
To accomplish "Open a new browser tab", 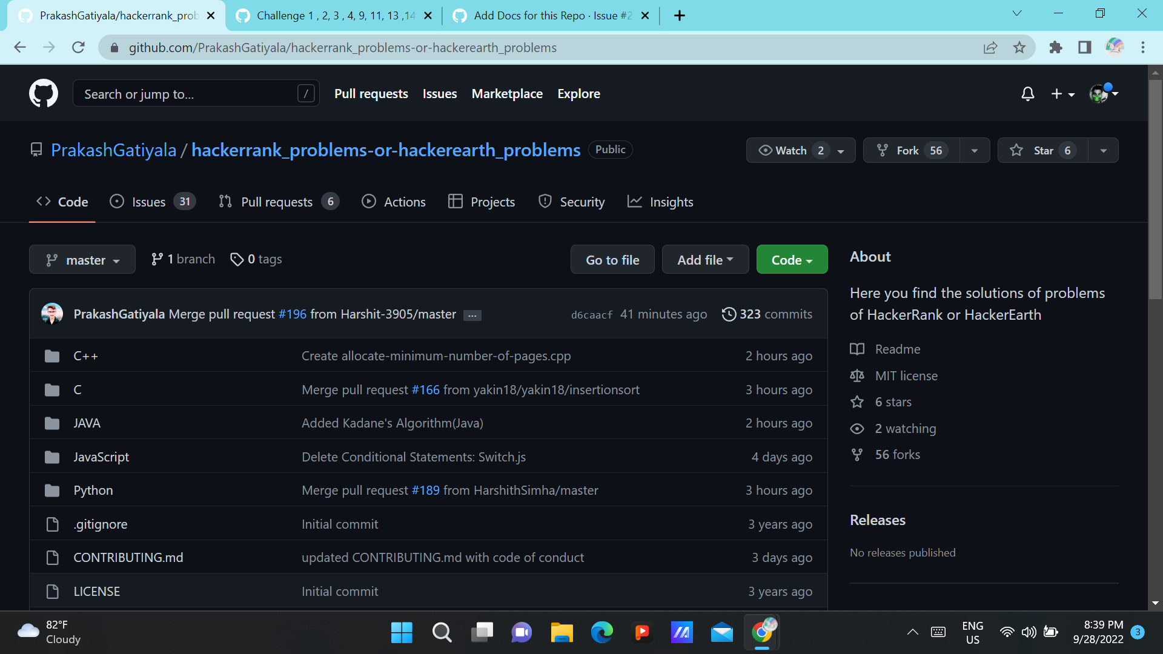I will [x=680, y=16].
